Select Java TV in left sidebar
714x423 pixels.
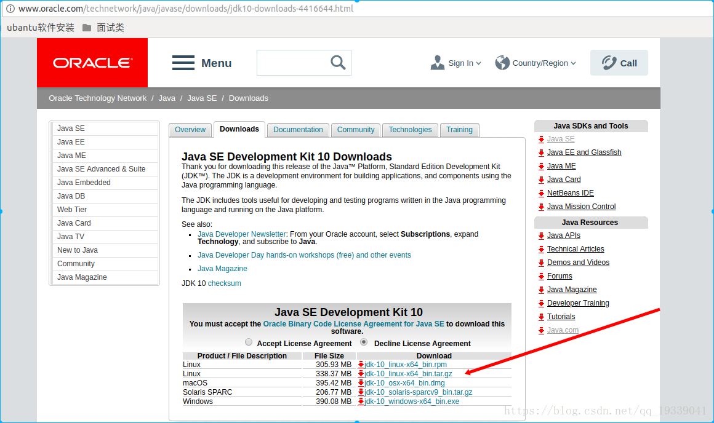click(105, 237)
